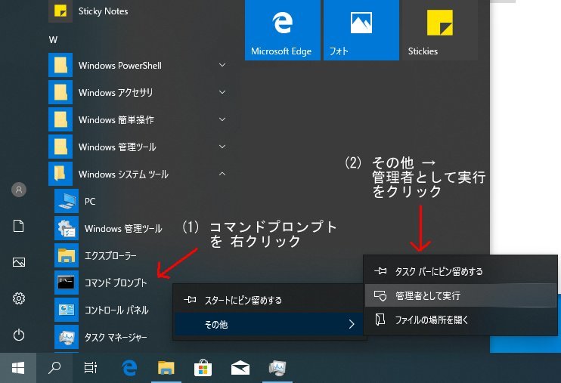Click the user account icon
Viewport: 561px width, 383px height.
tap(19, 190)
